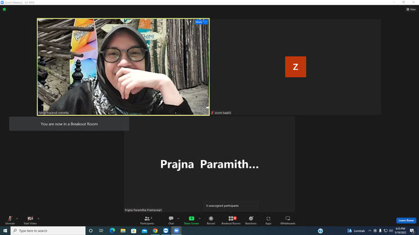Click the blue help icon on taskbar
The width and height of the screenshot is (419, 235).
click(x=320, y=230)
